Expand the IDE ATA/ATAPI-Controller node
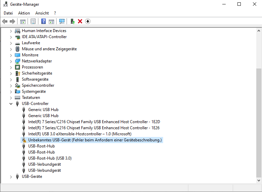 click(x=11, y=37)
